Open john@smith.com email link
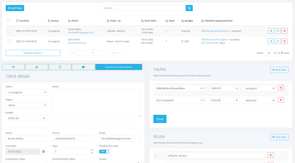This screenshot has height=163, width=295. point(77,43)
